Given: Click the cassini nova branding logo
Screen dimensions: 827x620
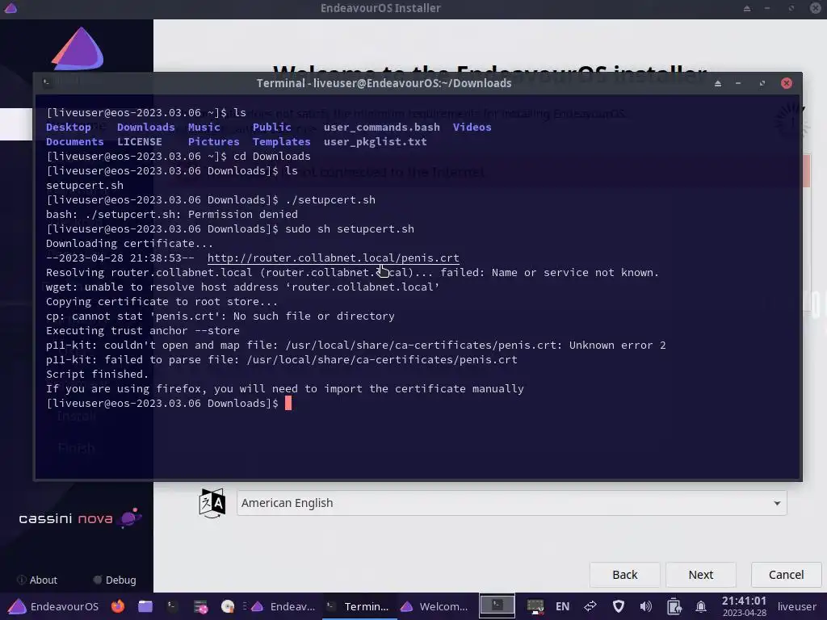Looking at the screenshot, I should pyautogui.click(x=80, y=518).
